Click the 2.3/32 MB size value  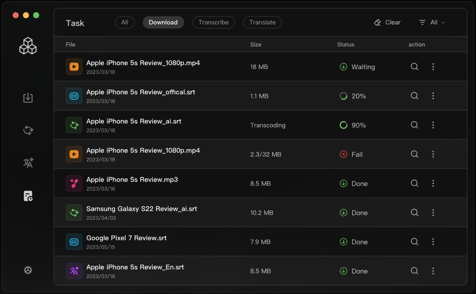click(x=265, y=154)
